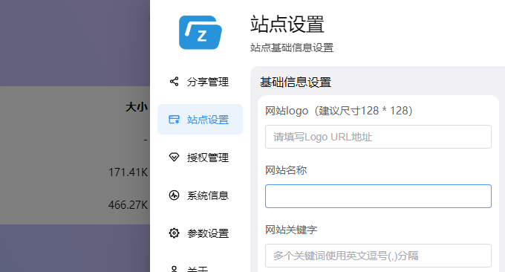The image size is (505, 272).
Task: Click the site settings icon beside 站点设置
Action: (x=174, y=120)
